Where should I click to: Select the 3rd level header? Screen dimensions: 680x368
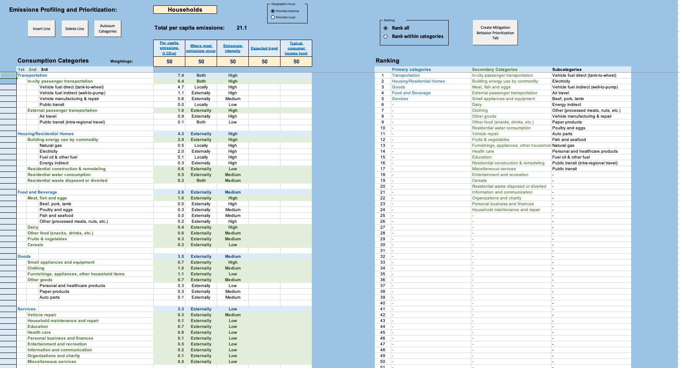[x=44, y=70]
